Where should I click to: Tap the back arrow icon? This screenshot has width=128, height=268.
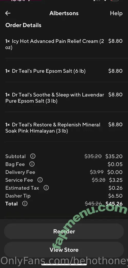click(x=8, y=13)
